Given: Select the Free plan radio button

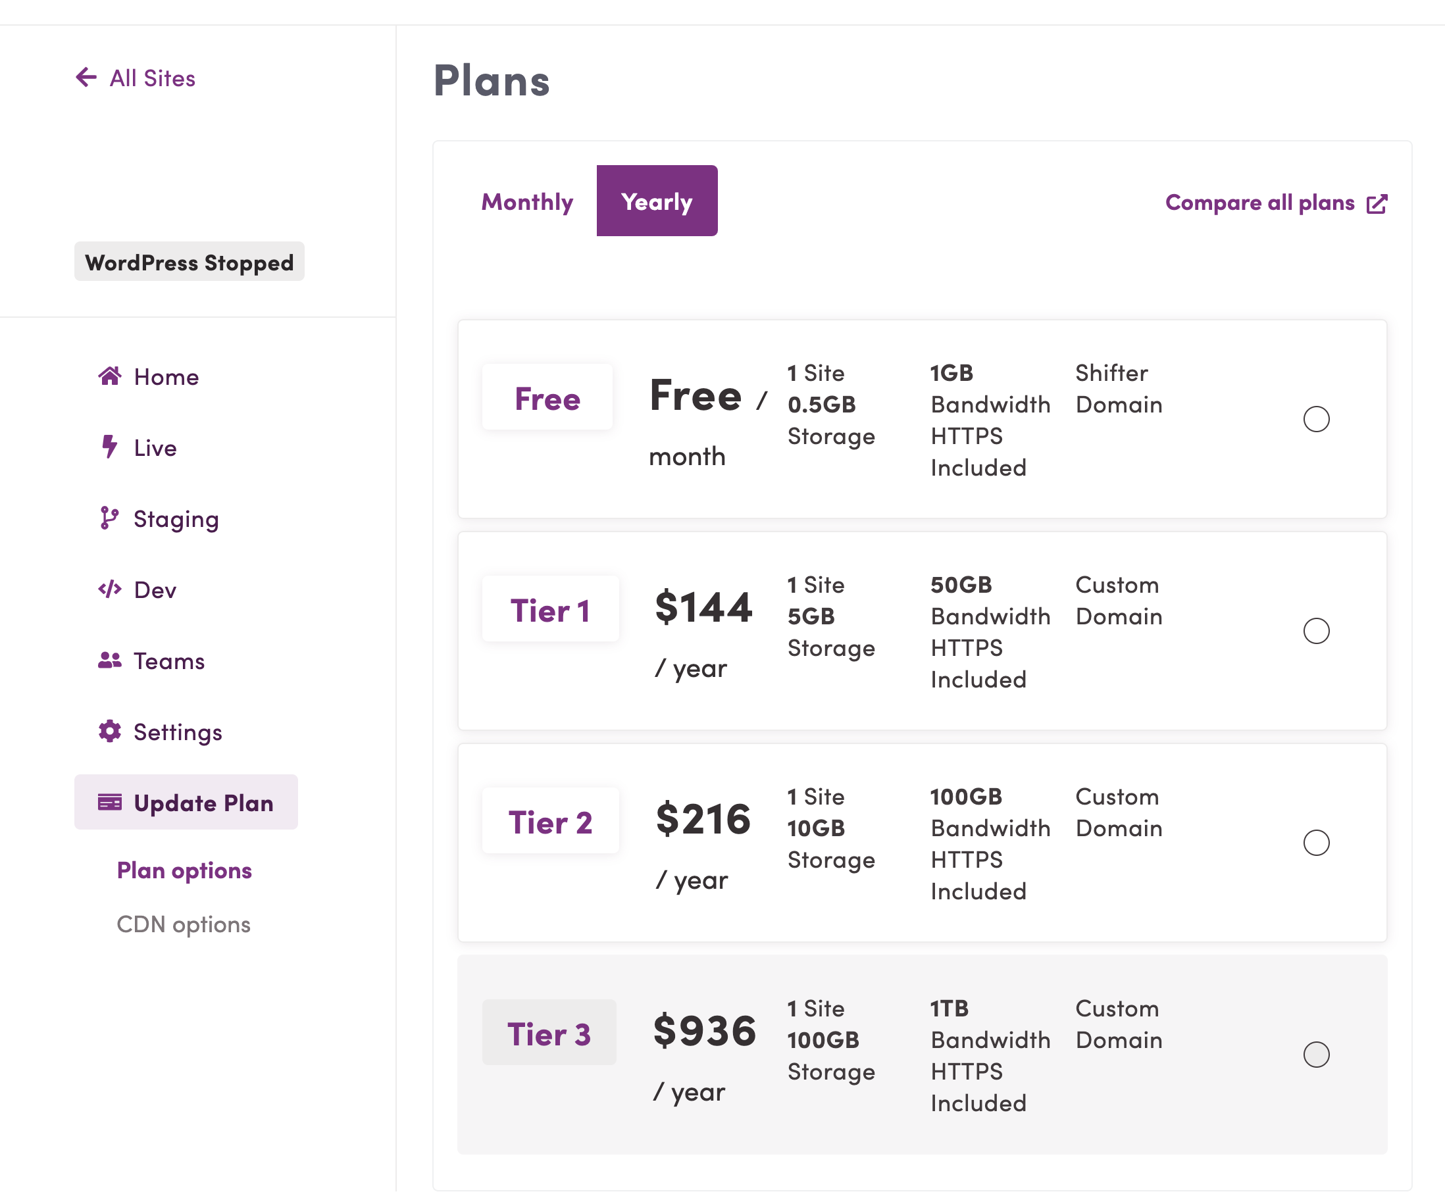Looking at the screenshot, I should (x=1316, y=419).
